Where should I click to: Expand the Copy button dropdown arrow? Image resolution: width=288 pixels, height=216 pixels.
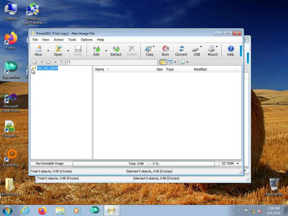pyautogui.click(x=154, y=47)
